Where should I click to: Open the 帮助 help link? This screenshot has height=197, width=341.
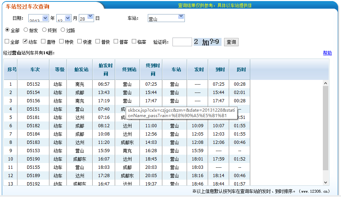(327, 53)
